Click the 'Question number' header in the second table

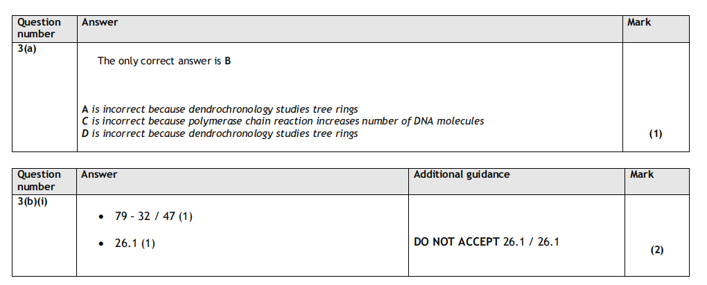[39, 180]
